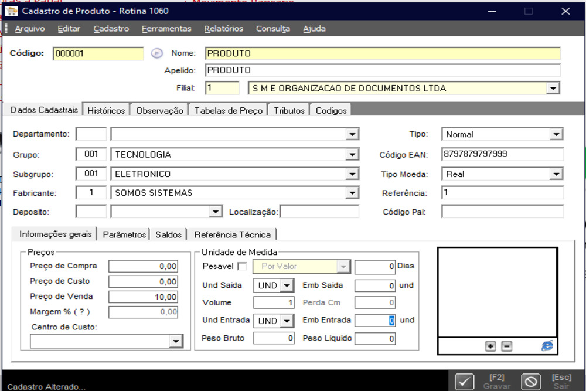The width and height of the screenshot is (586, 391).
Task: Click the checkmark Gravar icon
Action: tap(464, 382)
